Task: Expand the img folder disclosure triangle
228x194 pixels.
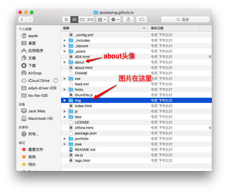Action: tap(65, 101)
